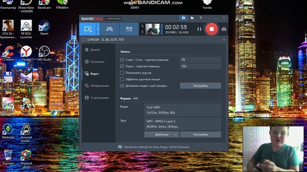
Task: Stop recording with red button
Action: click(x=212, y=29)
